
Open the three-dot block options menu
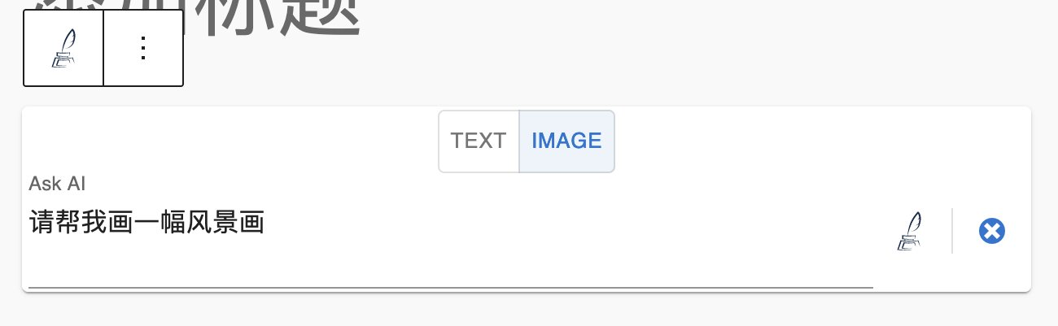click(143, 49)
